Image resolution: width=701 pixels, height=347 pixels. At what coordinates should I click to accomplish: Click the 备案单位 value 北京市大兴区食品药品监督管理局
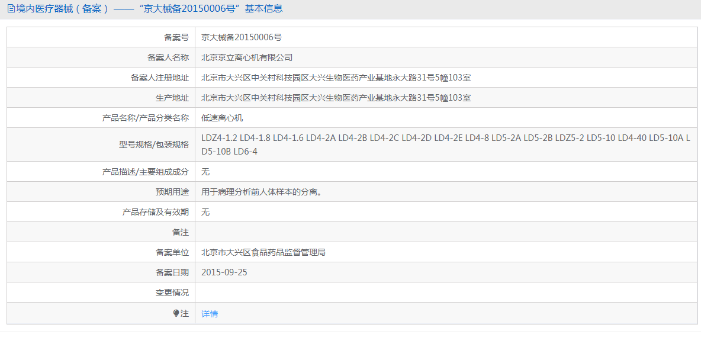pyautogui.click(x=263, y=252)
